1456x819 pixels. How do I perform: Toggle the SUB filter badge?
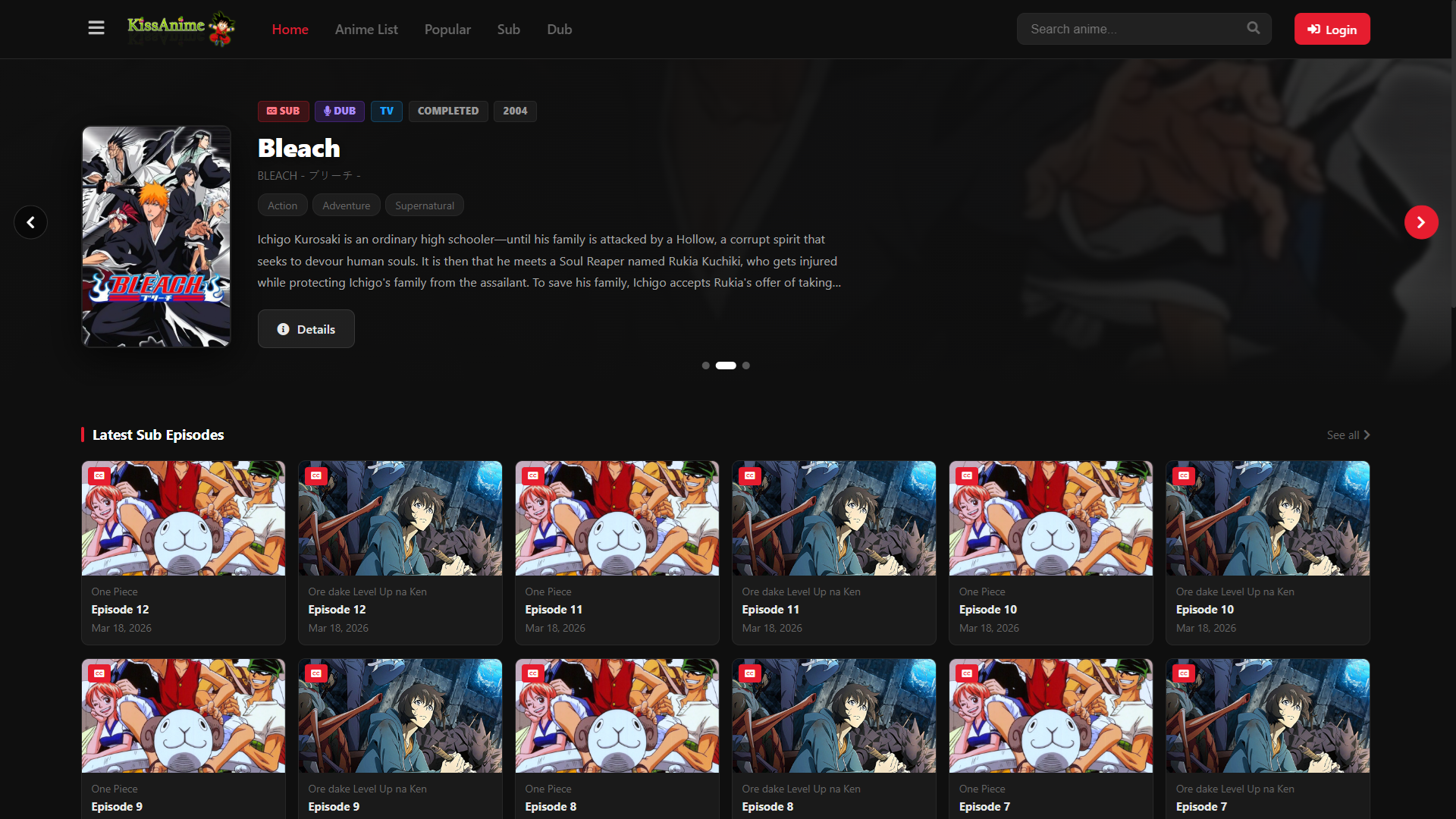283,111
